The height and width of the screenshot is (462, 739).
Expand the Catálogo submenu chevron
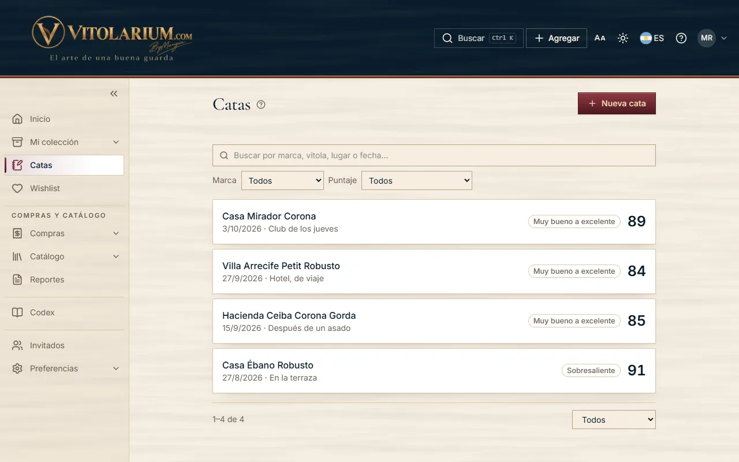116,256
